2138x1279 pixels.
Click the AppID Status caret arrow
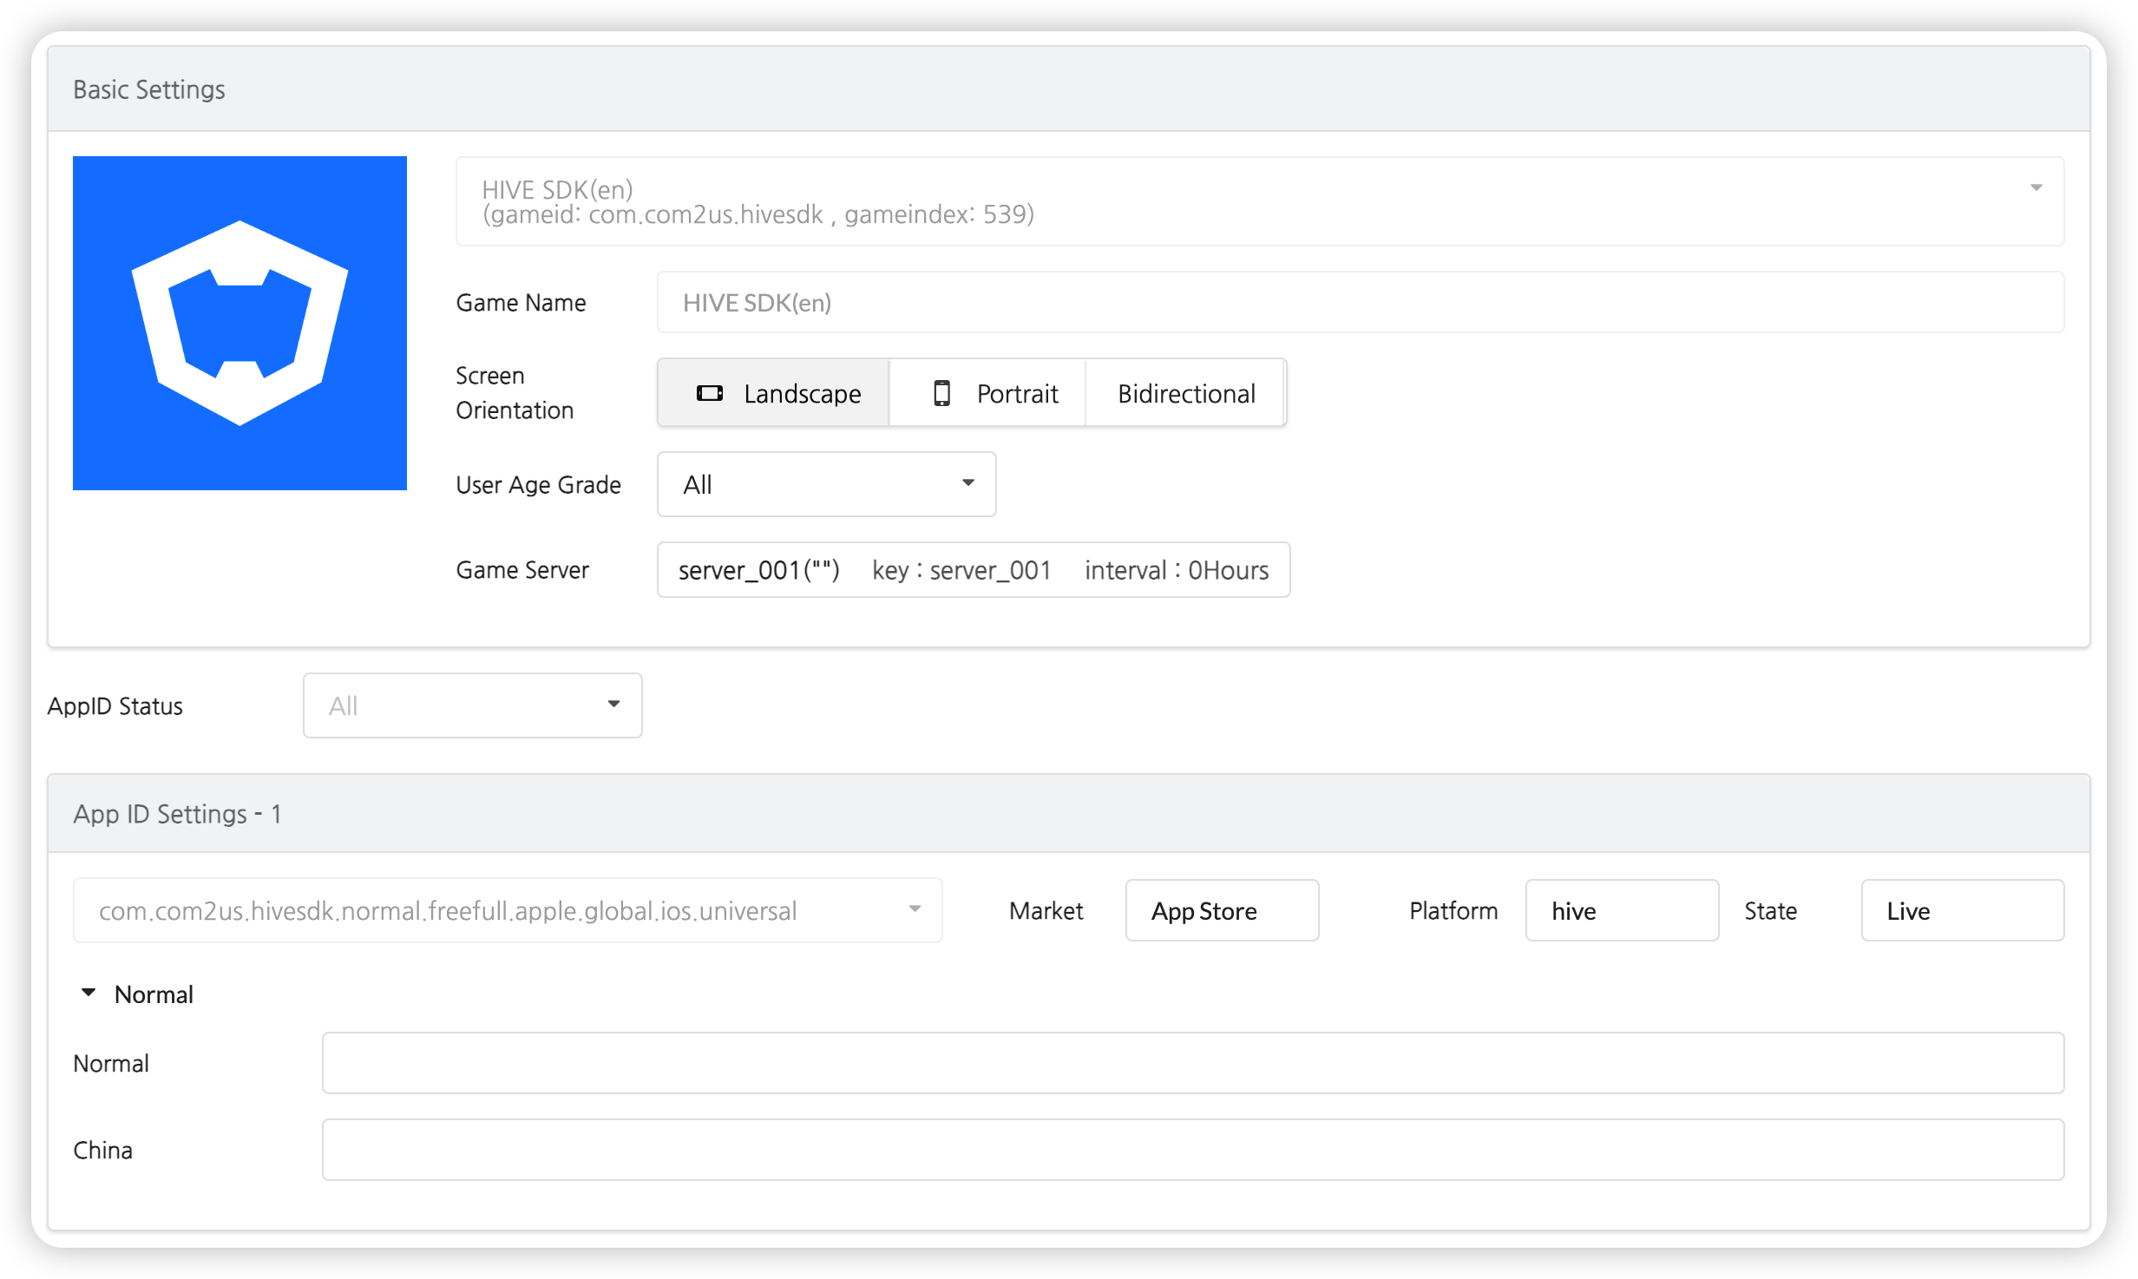(x=613, y=704)
